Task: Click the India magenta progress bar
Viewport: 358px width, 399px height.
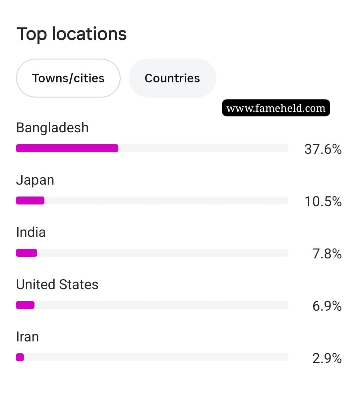Action: (x=27, y=253)
